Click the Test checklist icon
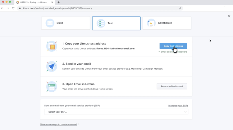Viewport: 233px width, 130px height. (101, 23)
